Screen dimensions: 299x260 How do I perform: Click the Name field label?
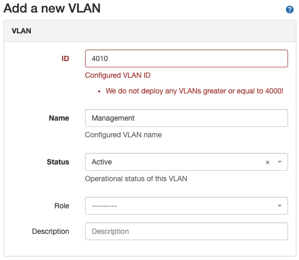click(59, 118)
